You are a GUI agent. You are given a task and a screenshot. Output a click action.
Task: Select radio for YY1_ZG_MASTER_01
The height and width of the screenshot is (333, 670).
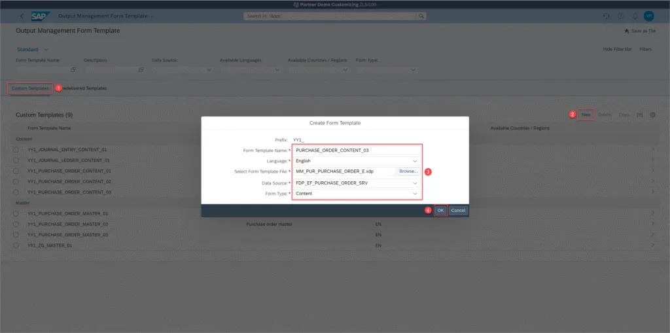click(16, 245)
